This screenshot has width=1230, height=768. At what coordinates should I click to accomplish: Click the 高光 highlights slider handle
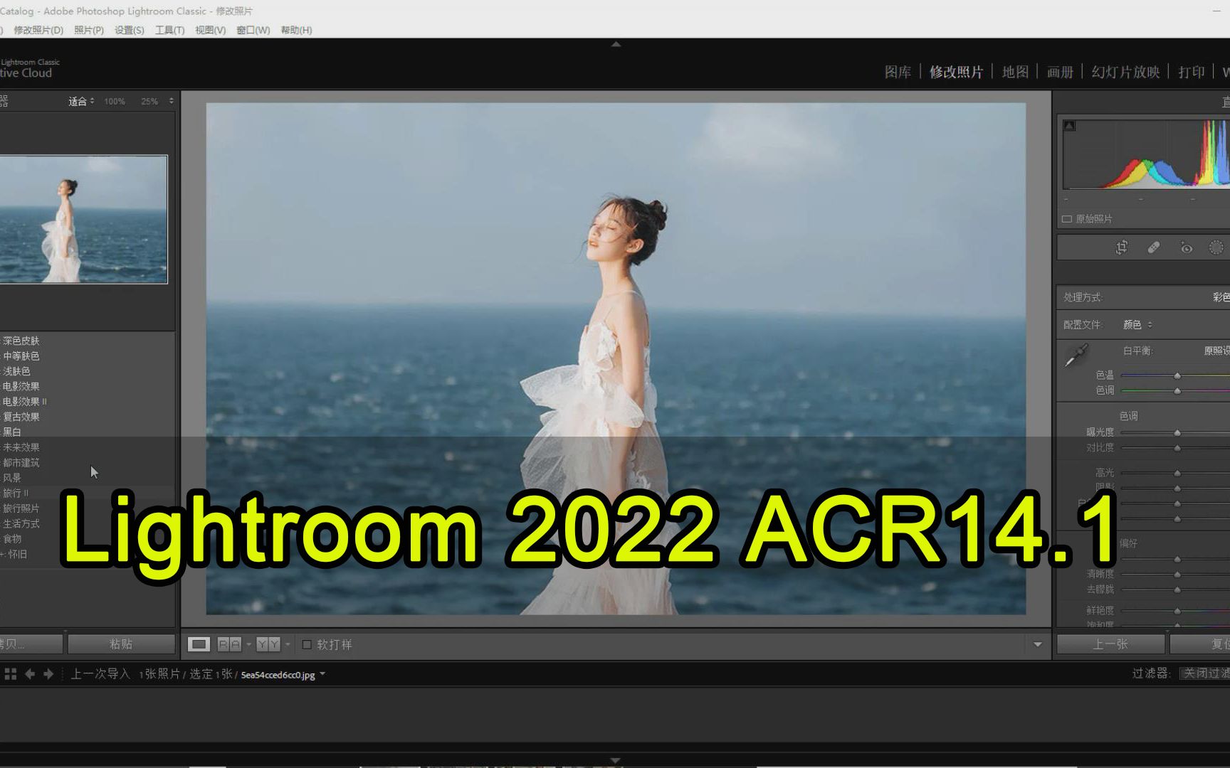click(1177, 473)
